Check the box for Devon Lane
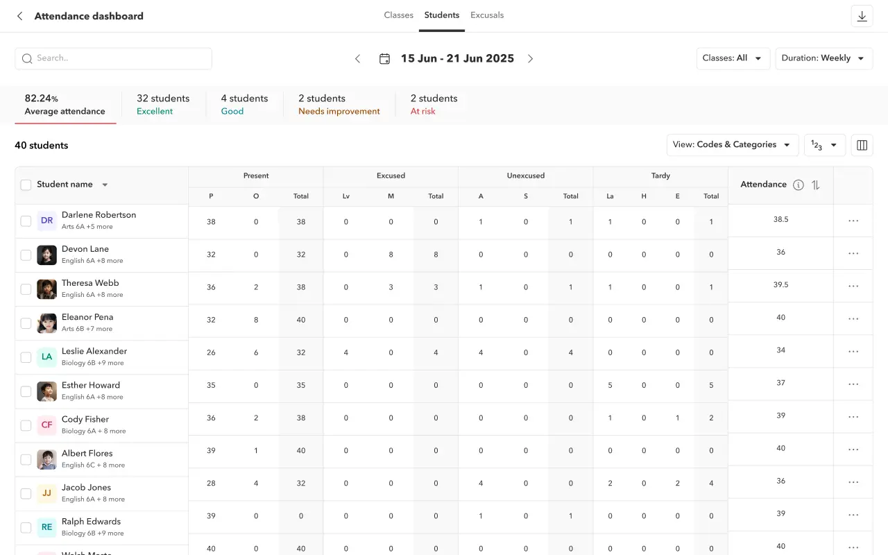Screen dimensions: 888x555 tap(26, 255)
